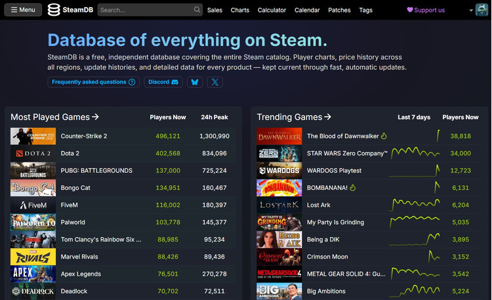The height and width of the screenshot is (300, 492).
Task: Click the Bluesky butterfly icon
Action: pos(195,82)
